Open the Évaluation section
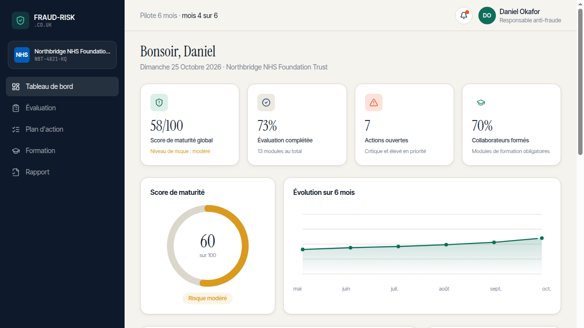584x328 pixels. 62,108
